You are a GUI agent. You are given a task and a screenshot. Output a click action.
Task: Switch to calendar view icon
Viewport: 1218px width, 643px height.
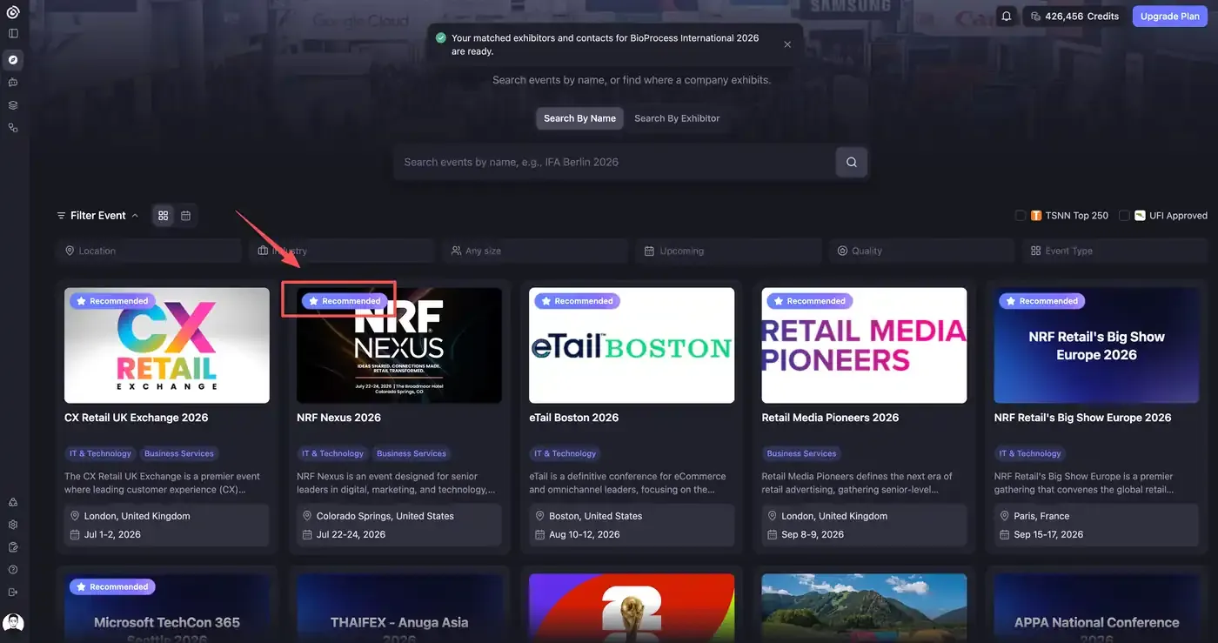point(185,216)
